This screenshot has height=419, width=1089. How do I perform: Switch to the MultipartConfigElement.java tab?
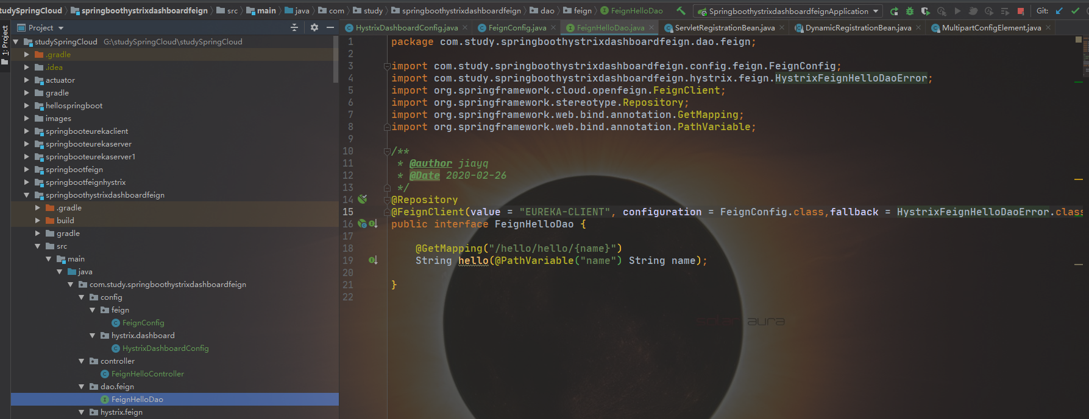coord(991,27)
